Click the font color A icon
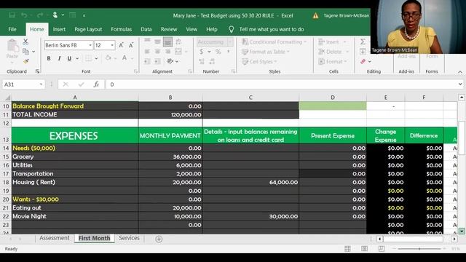This screenshot has width=466, height=262. pos(125,58)
